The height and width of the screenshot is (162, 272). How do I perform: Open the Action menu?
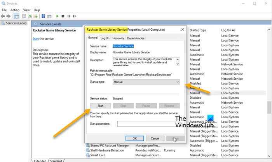pos(15,10)
